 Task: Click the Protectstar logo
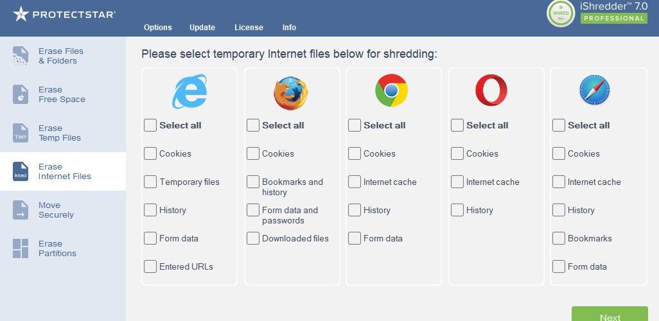coord(64,14)
